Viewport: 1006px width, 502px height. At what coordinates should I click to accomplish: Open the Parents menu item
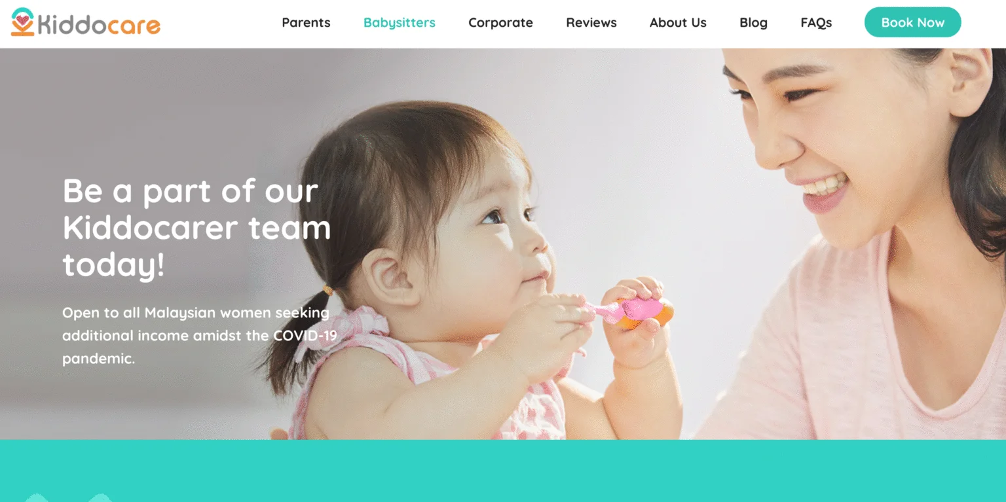[x=306, y=22]
